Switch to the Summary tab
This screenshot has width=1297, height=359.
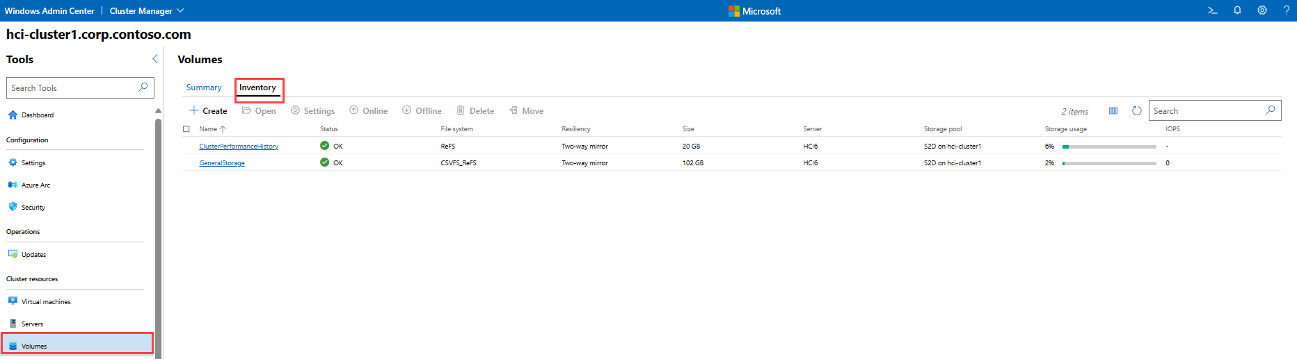204,87
